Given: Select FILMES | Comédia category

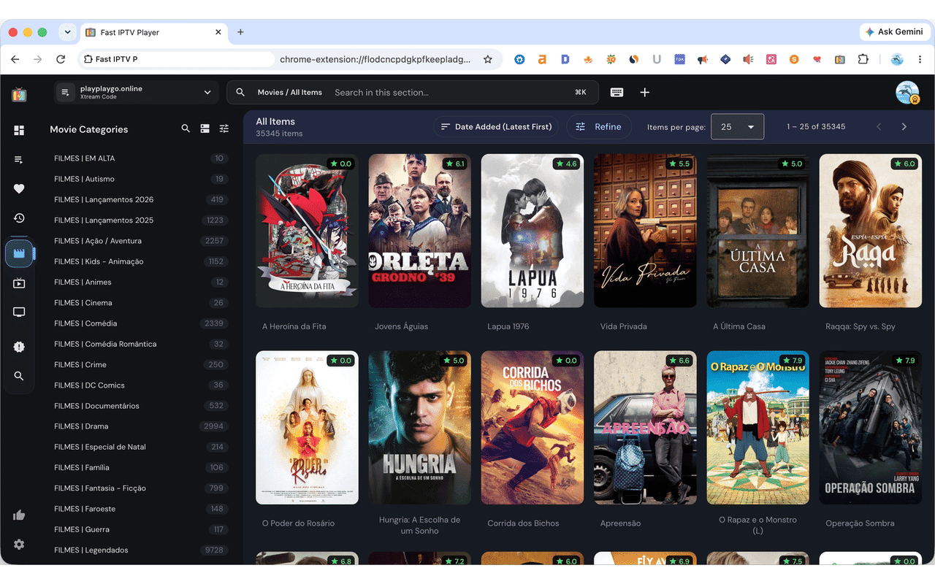Looking at the screenshot, I should pyautogui.click(x=139, y=323).
